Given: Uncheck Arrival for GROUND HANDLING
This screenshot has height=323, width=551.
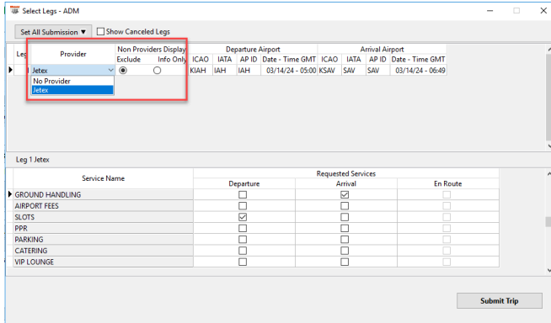Looking at the screenshot, I should [x=345, y=194].
